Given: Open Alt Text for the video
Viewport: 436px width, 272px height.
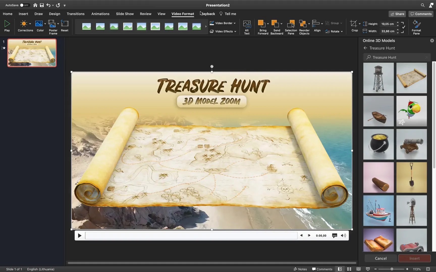Looking at the screenshot, I should click(x=247, y=24).
